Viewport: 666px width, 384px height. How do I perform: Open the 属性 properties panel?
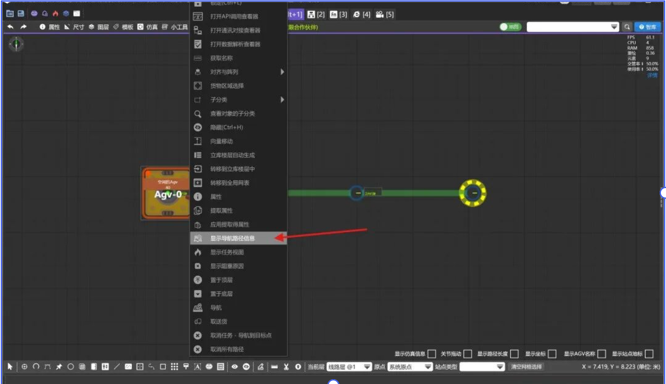pyautogui.click(x=50, y=27)
